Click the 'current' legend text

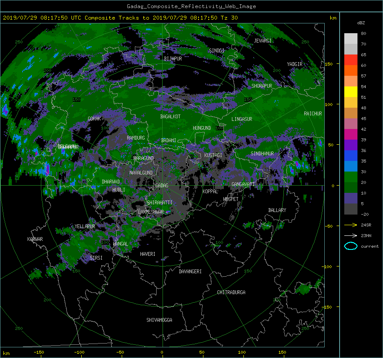[369, 246]
